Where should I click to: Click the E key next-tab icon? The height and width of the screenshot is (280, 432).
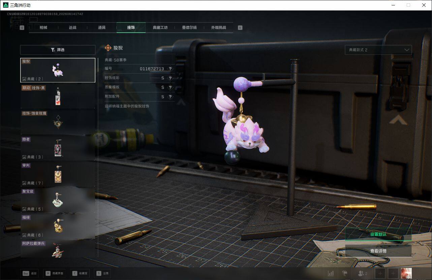(240, 28)
